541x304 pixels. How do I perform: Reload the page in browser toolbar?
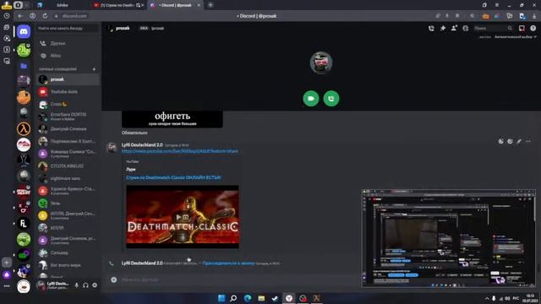click(45, 16)
